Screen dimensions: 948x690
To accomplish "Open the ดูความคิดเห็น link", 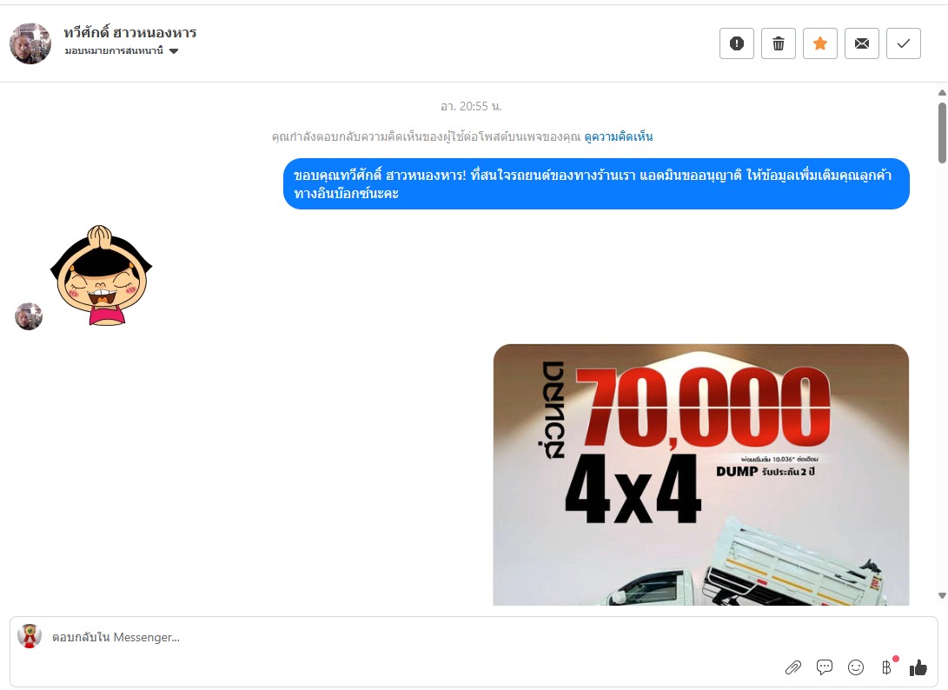I will click(618, 136).
